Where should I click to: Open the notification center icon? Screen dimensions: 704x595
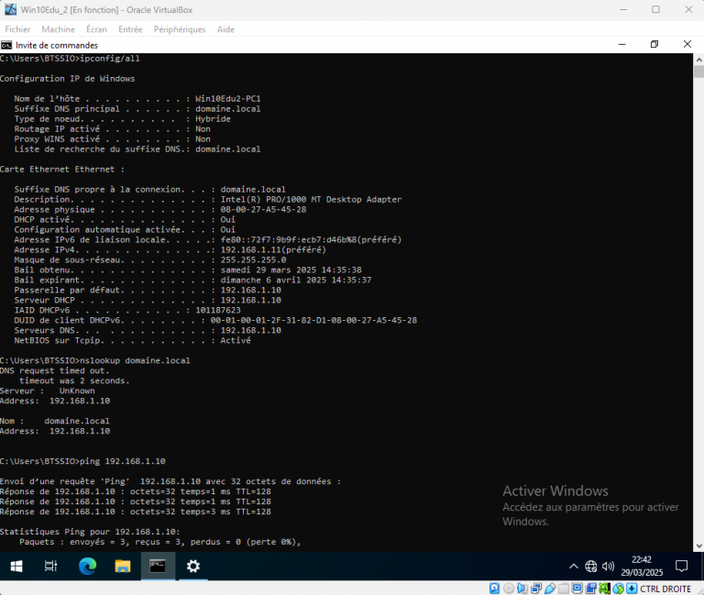pyautogui.click(x=681, y=567)
